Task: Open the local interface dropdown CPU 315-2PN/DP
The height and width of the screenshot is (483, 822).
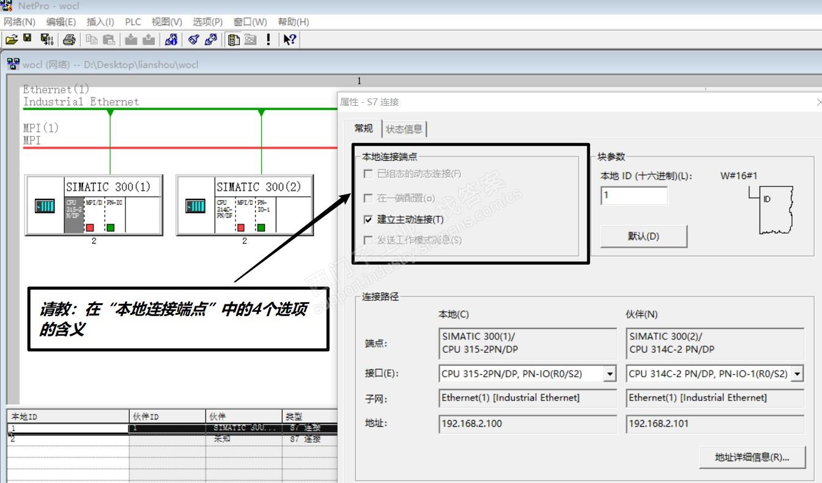Action: click(x=610, y=374)
